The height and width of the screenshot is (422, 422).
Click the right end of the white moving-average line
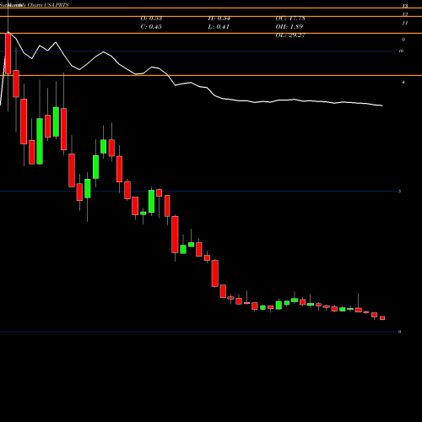point(381,105)
